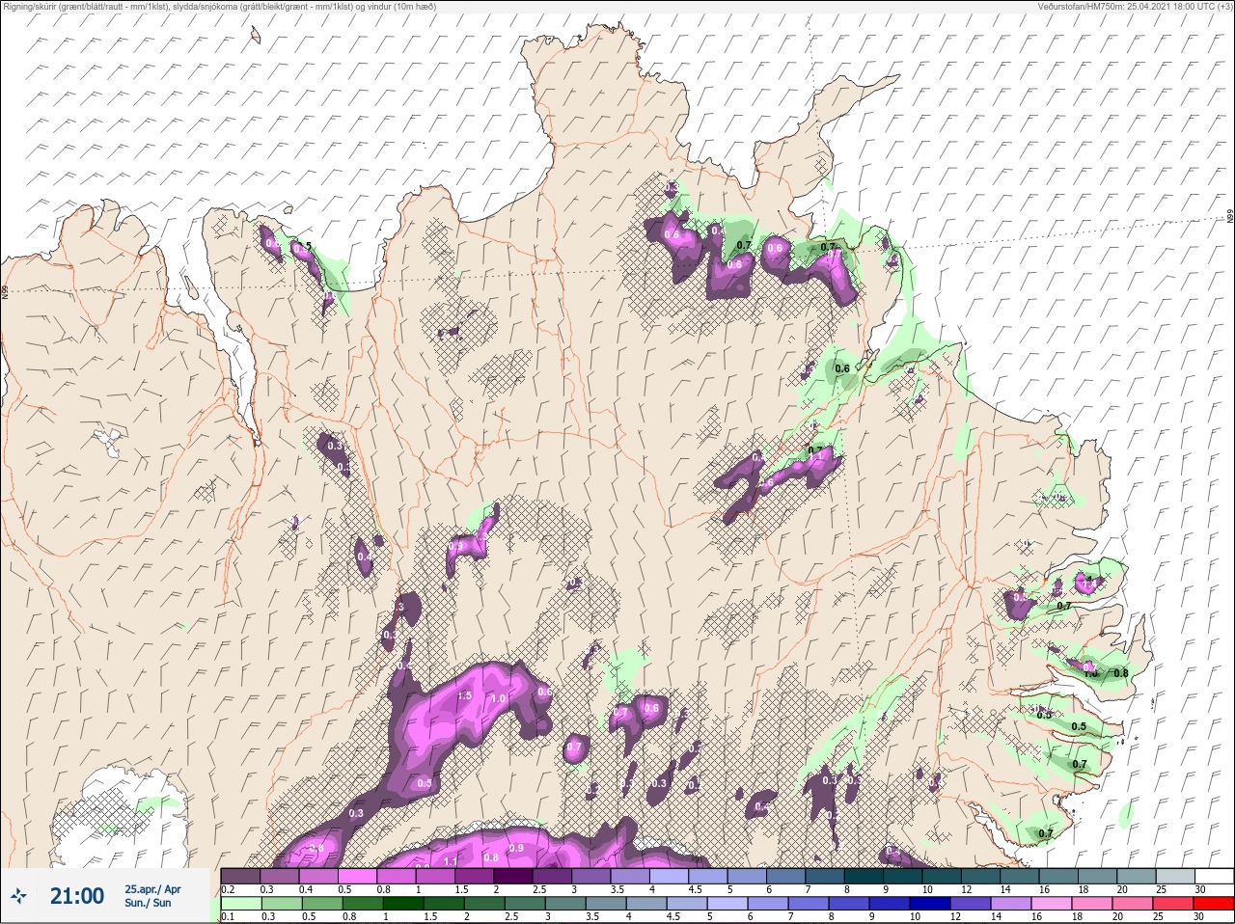This screenshot has width=1235, height=924.
Task: Select upper legend swatch between 9 and 10
Action: (903, 876)
